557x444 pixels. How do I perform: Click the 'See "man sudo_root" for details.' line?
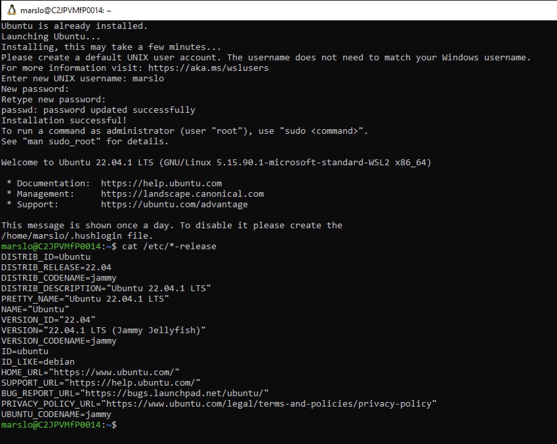coord(85,141)
